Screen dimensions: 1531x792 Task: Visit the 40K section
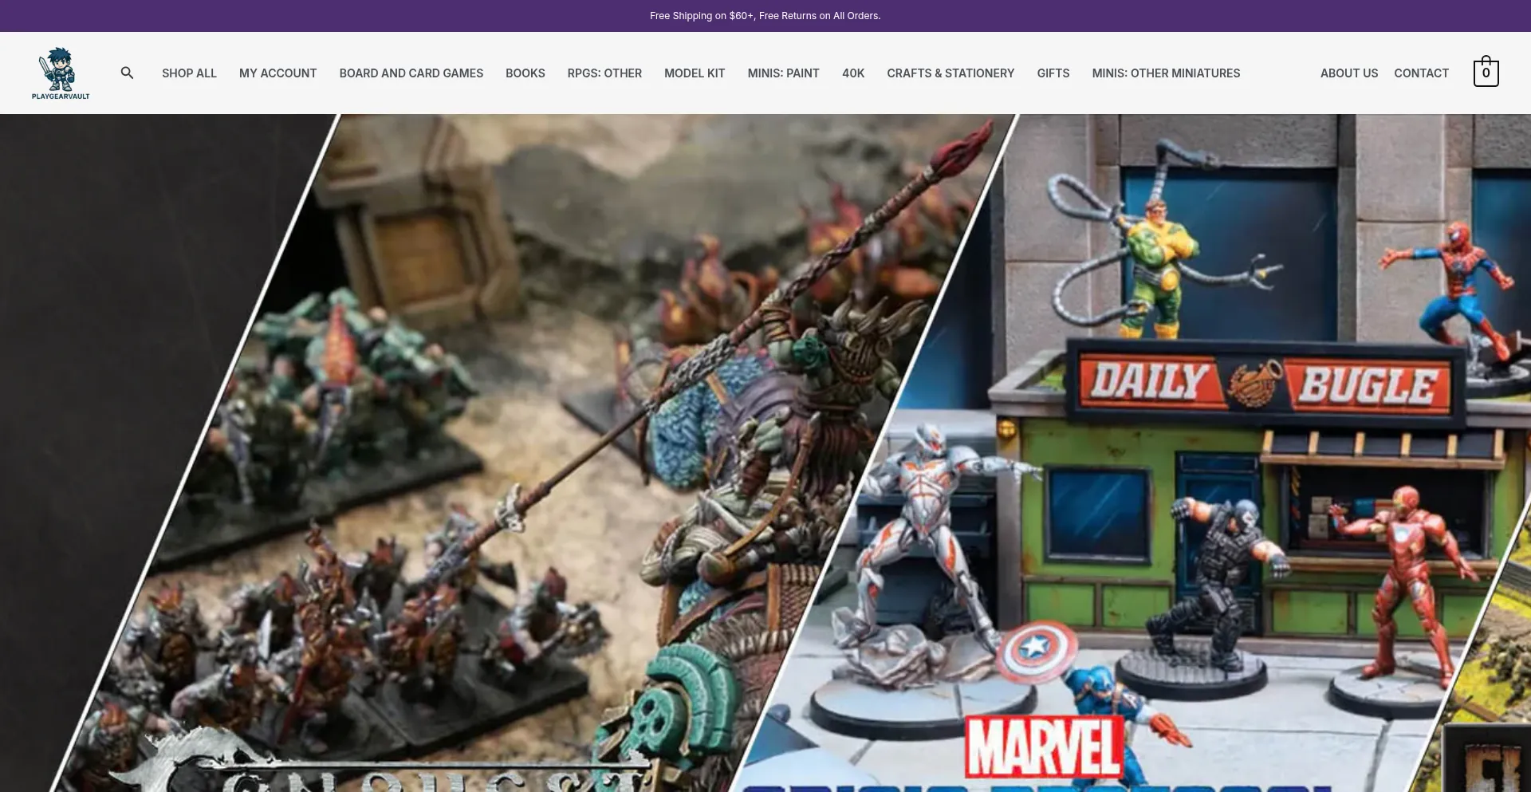click(853, 73)
